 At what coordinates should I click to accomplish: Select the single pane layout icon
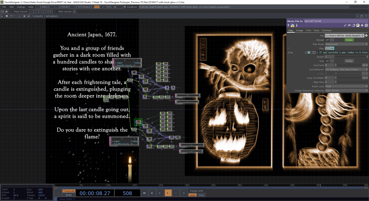(31, 11)
